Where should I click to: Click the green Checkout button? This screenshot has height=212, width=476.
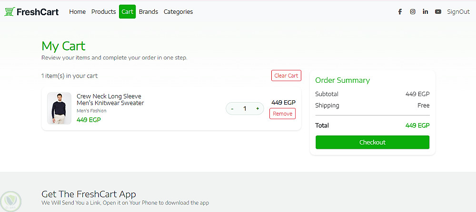click(x=372, y=142)
